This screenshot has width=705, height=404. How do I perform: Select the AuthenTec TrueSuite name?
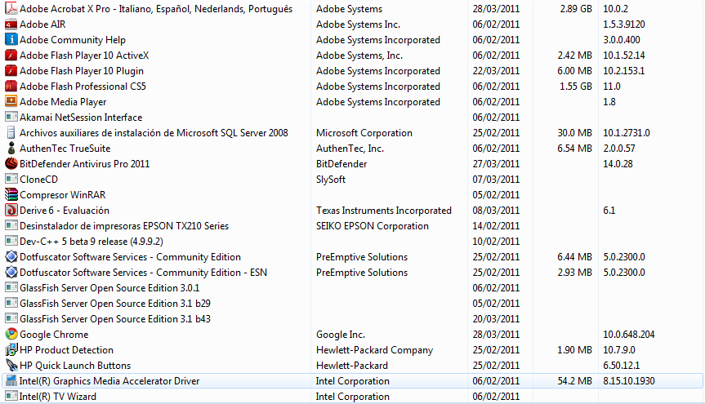point(65,149)
